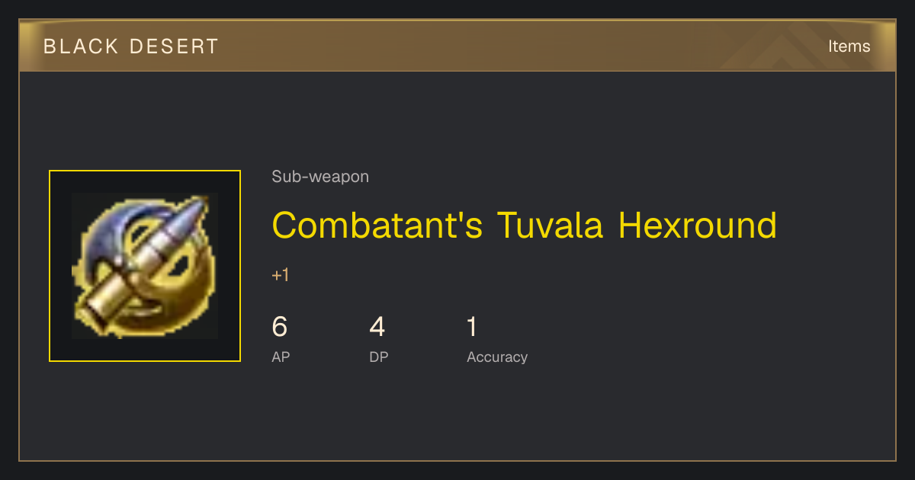Image resolution: width=915 pixels, height=480 pixels.
Task: Click the Accuracy value 1
Action: (x=472, y=327)
